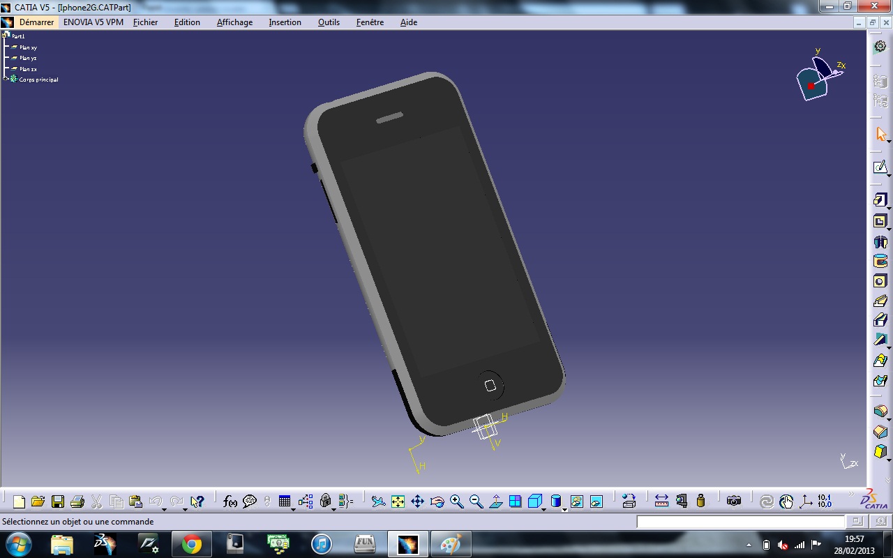
Task: Select the Rotate view tool
Action: [437, 502]
